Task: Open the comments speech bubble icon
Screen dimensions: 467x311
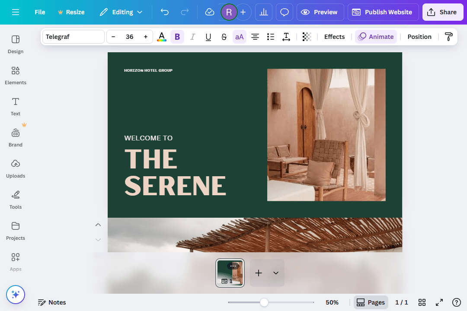Action: pos(284,12)
